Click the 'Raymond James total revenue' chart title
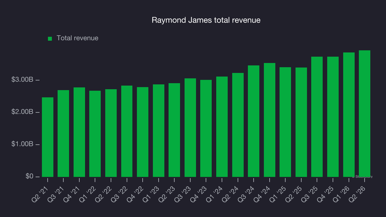The width and height of the screenshot is (386, 217). coord(206,20)
